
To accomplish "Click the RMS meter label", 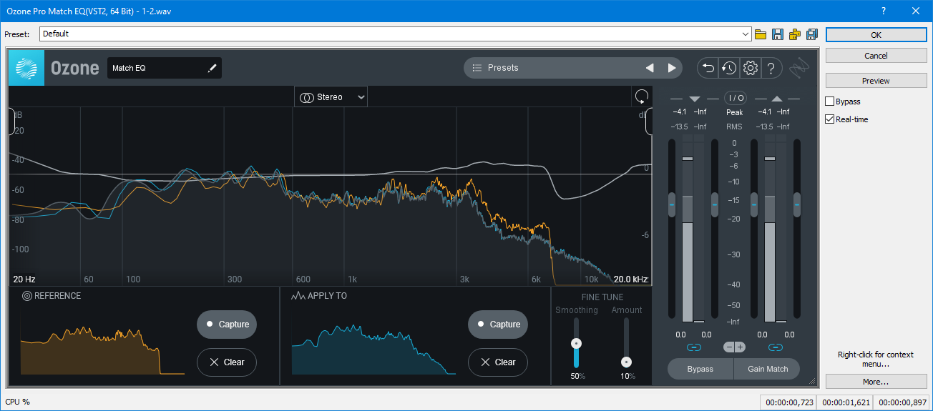I will click(x=735, y=127).
